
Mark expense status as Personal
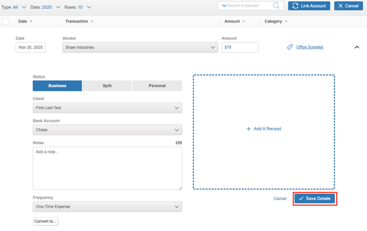[x=157, y=86]
